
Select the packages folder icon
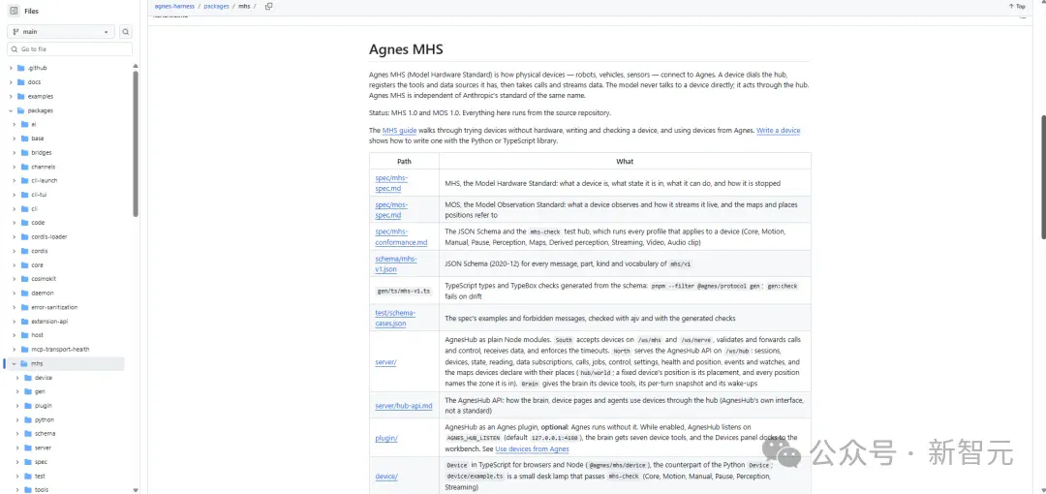pyautogui.click(x=21, y=110)
